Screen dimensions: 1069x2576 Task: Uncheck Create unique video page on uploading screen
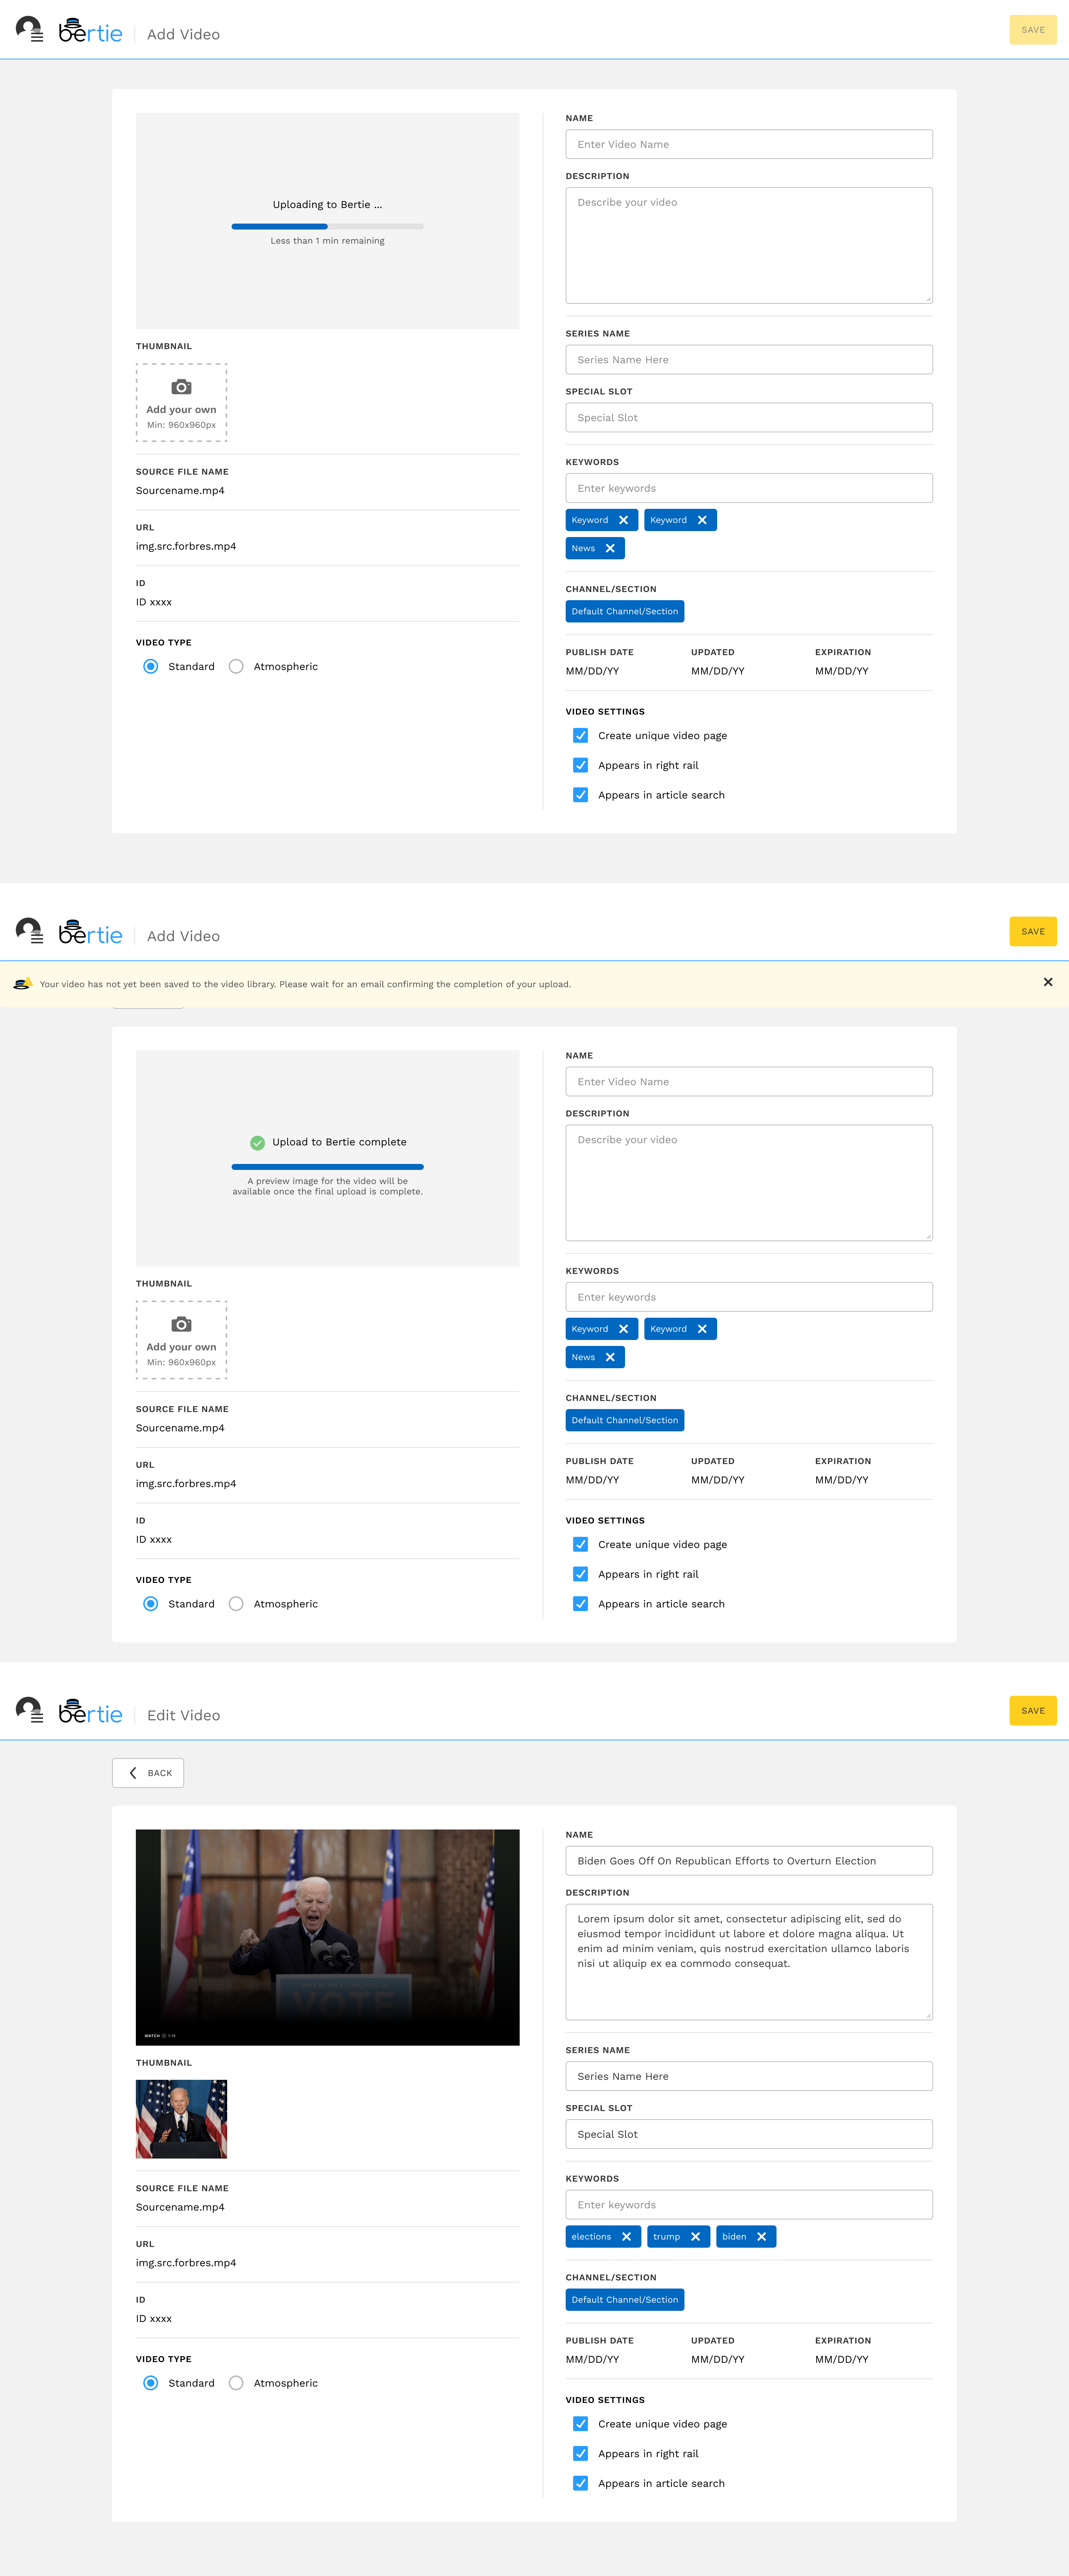click(x=581, y=735)
